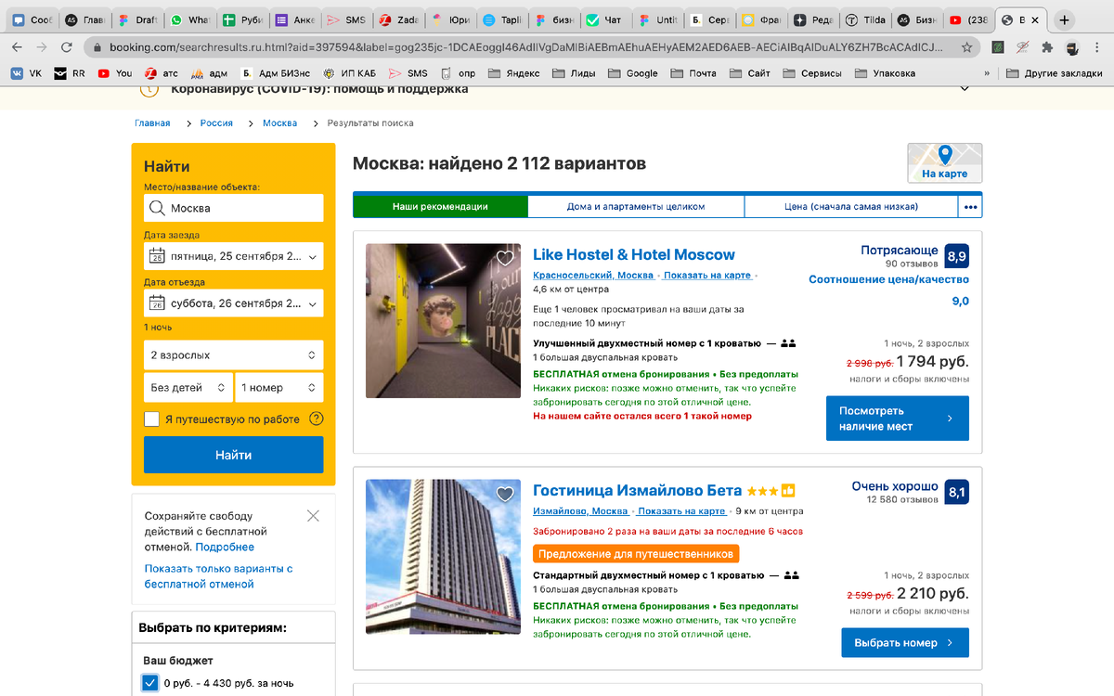This screenshot has height=696, width=1114.
Task: Click the work travel help question icon
Action: coord(316,419)
